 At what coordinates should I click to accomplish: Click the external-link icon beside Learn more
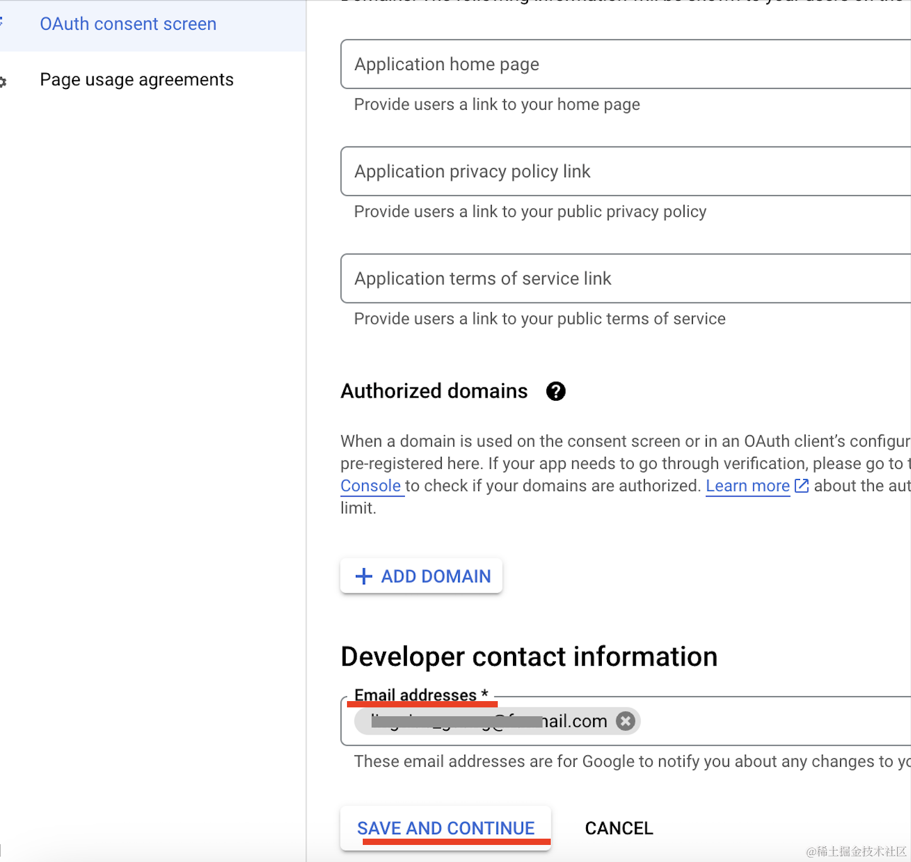pyautogui.click(x=801, y=485)
